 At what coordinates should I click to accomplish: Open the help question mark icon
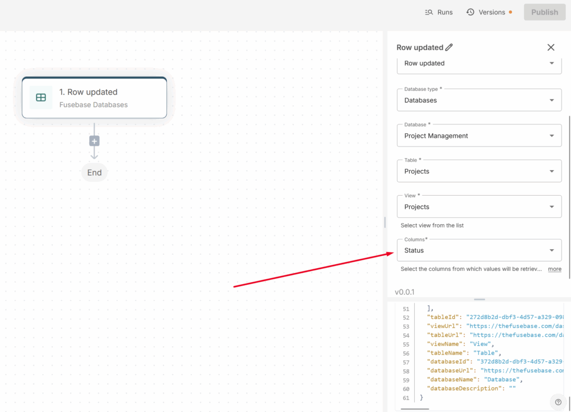coord(558,402)
